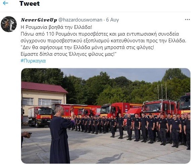This screenshot has width=191, height=165.
Task: Open the @hazardouswoman handle link
Action: (x=81, y=20)
